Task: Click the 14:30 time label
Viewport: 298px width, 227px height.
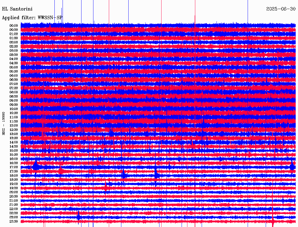Action: coord(14,147)
